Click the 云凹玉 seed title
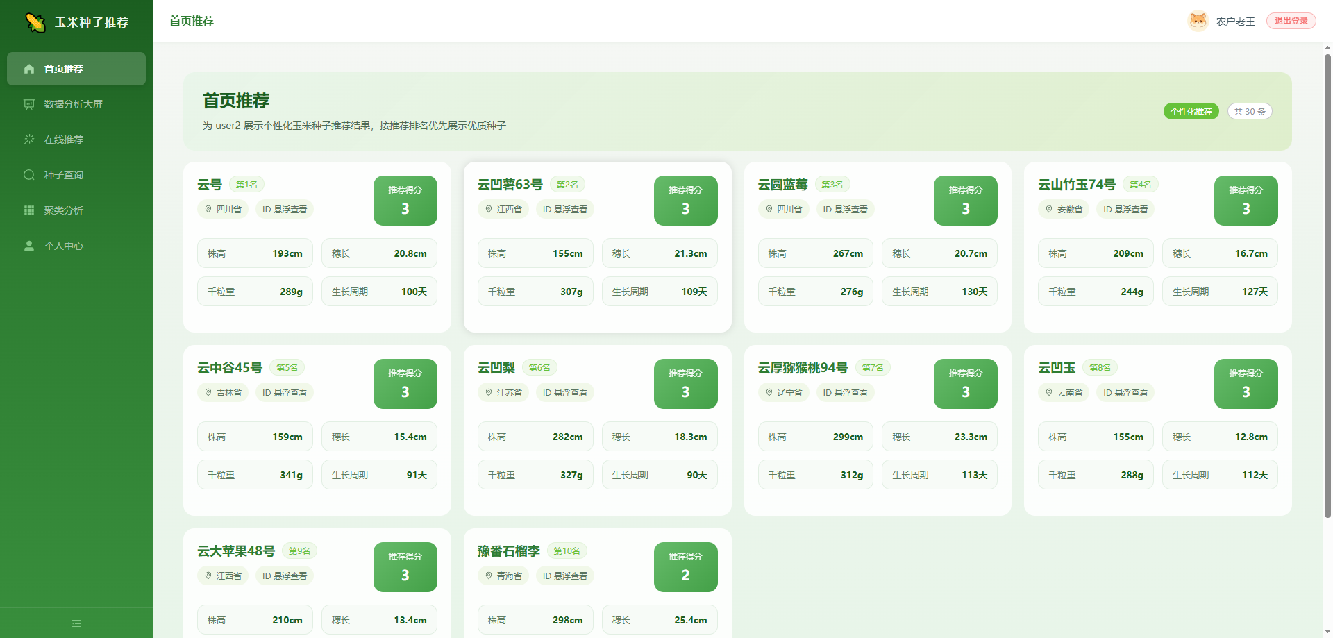This screenshot has height=638, width=1333. pyautogui.click(x=1057, y=368)
